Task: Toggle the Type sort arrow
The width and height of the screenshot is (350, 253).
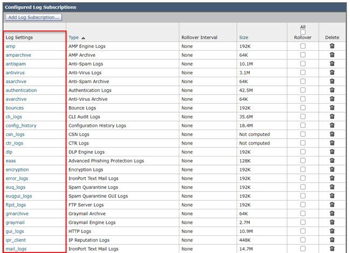Action: [x=83, y=38]
